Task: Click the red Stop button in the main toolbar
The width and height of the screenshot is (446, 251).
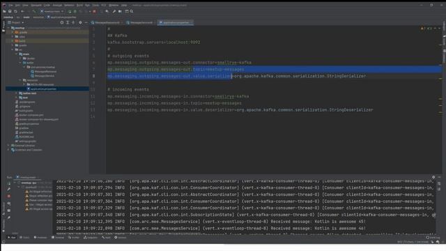Action: click(95, 11)
